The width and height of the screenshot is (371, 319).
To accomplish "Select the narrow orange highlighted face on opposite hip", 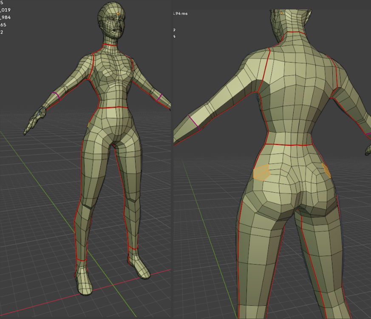I will click(x=326, y=170).
